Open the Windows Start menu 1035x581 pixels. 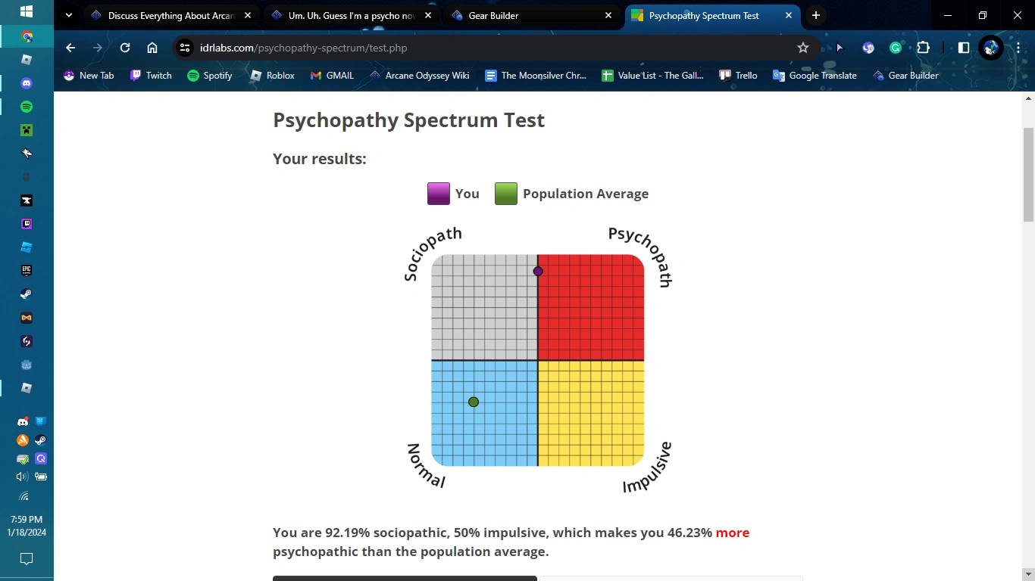[x=27, y=12]
